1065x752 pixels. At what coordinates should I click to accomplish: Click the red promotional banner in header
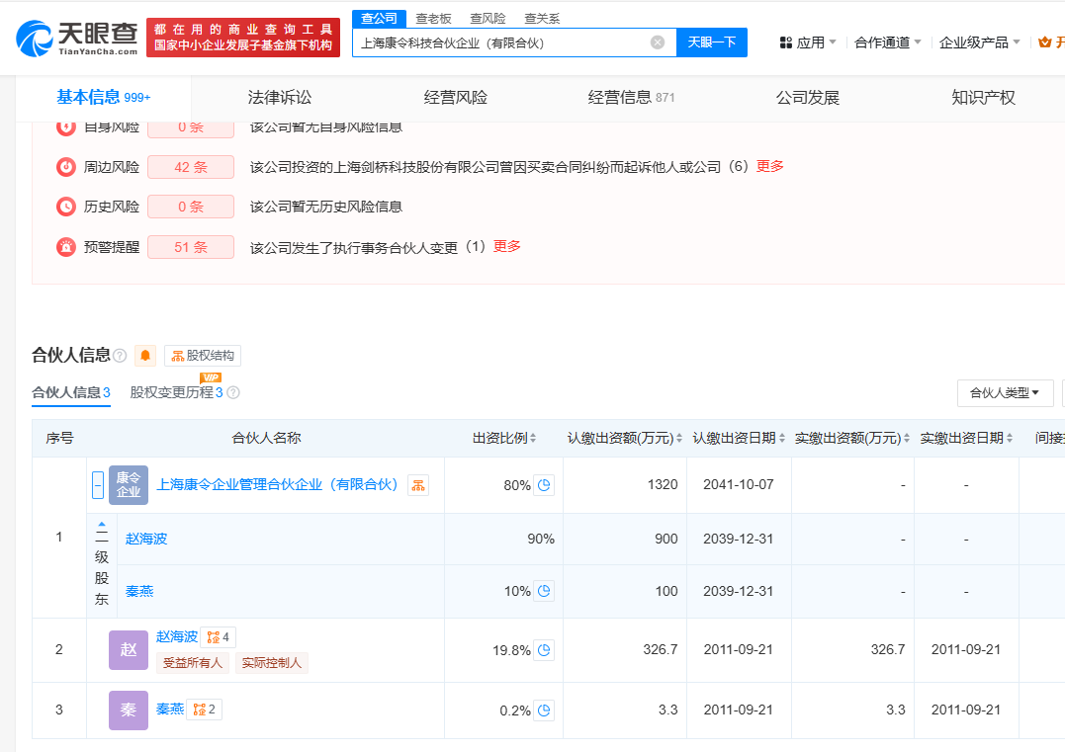tap(243, 38)
